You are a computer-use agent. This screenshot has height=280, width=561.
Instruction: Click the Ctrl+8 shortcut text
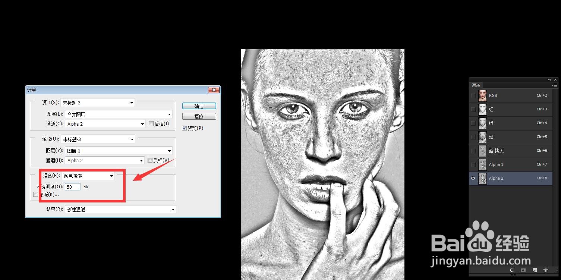tap(542, 178)
